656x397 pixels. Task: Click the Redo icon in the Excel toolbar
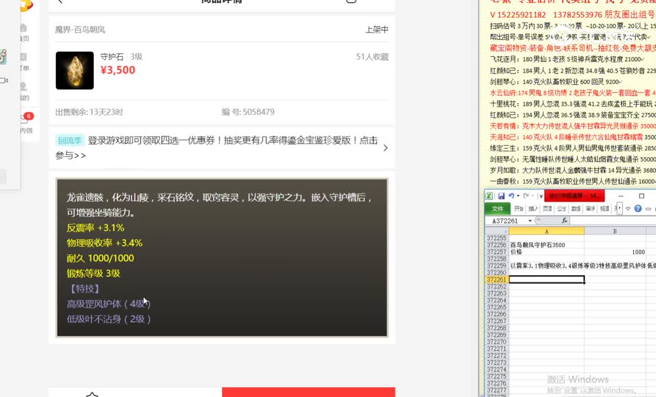(526, 196)
